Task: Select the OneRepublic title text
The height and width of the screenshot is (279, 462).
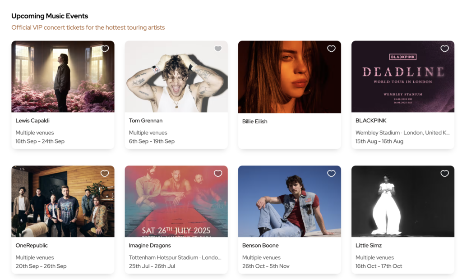Action: click(x=32, y=245)
